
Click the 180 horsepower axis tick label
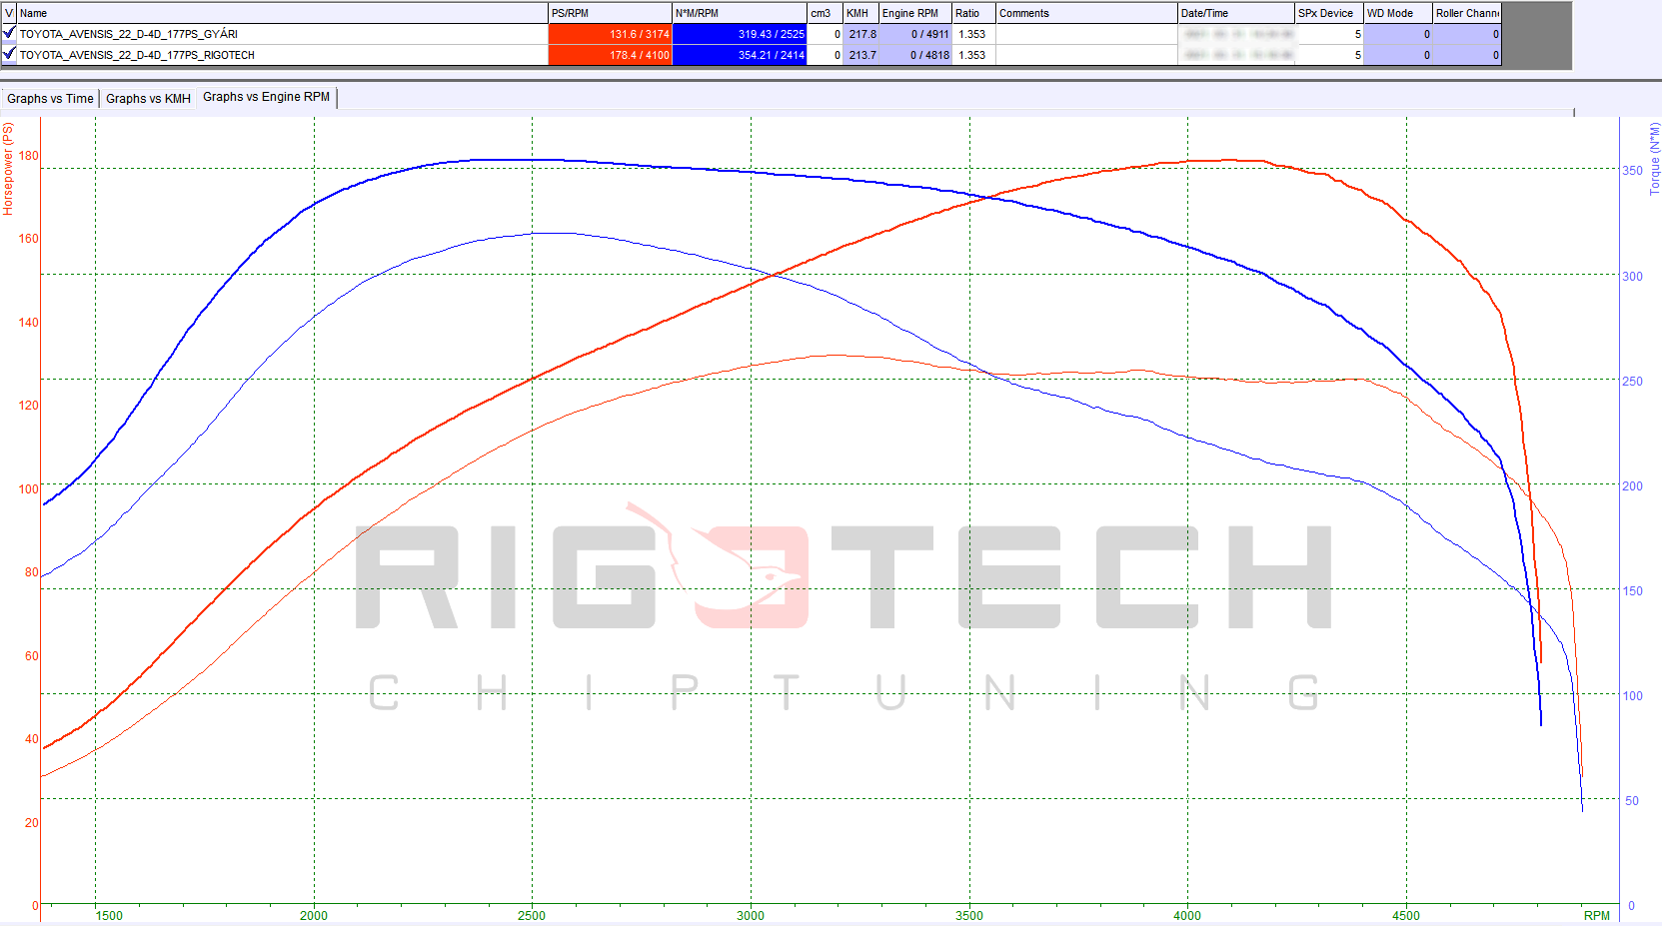pos(28,155)
